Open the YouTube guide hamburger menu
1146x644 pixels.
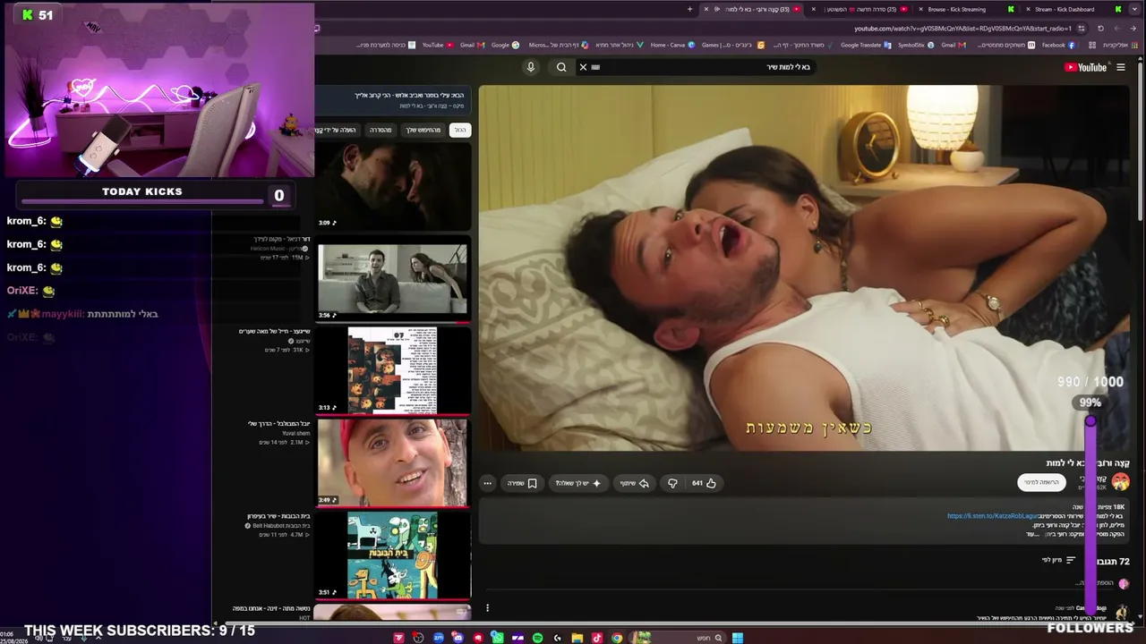[x=1120, y=67]
